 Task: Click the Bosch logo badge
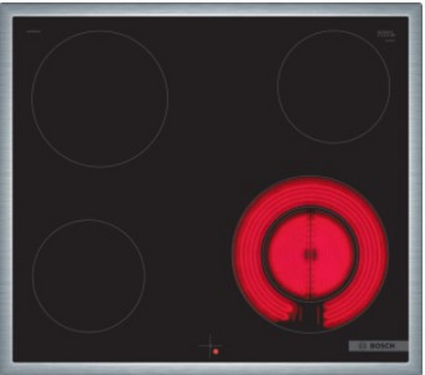378,346
